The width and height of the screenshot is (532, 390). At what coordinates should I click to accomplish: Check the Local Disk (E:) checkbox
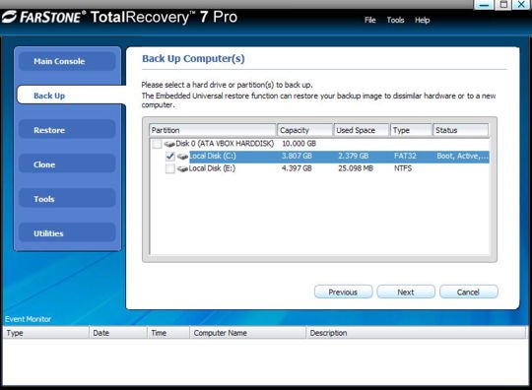pos(170,168)
